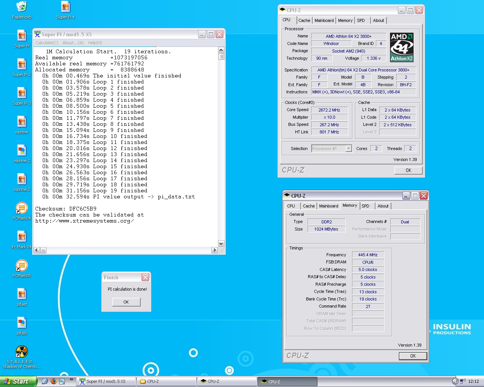Click the xtremesystems.org URL text in Super PI
The width and height of the screenshot is (484, 387).
(x=85, y=221)
